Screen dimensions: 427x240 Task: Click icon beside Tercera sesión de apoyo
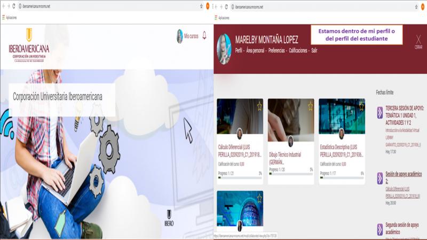[x=380, y=113]
